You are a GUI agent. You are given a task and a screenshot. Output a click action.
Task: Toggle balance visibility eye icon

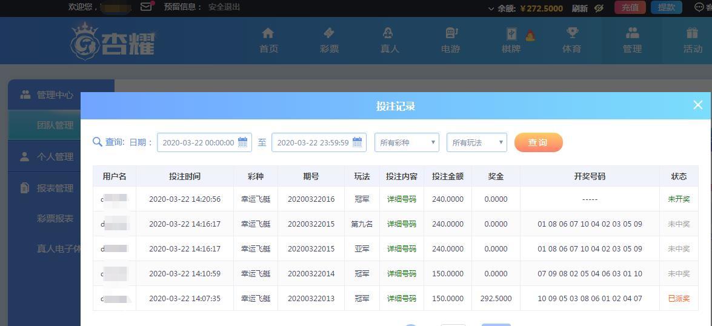(599, 8)
